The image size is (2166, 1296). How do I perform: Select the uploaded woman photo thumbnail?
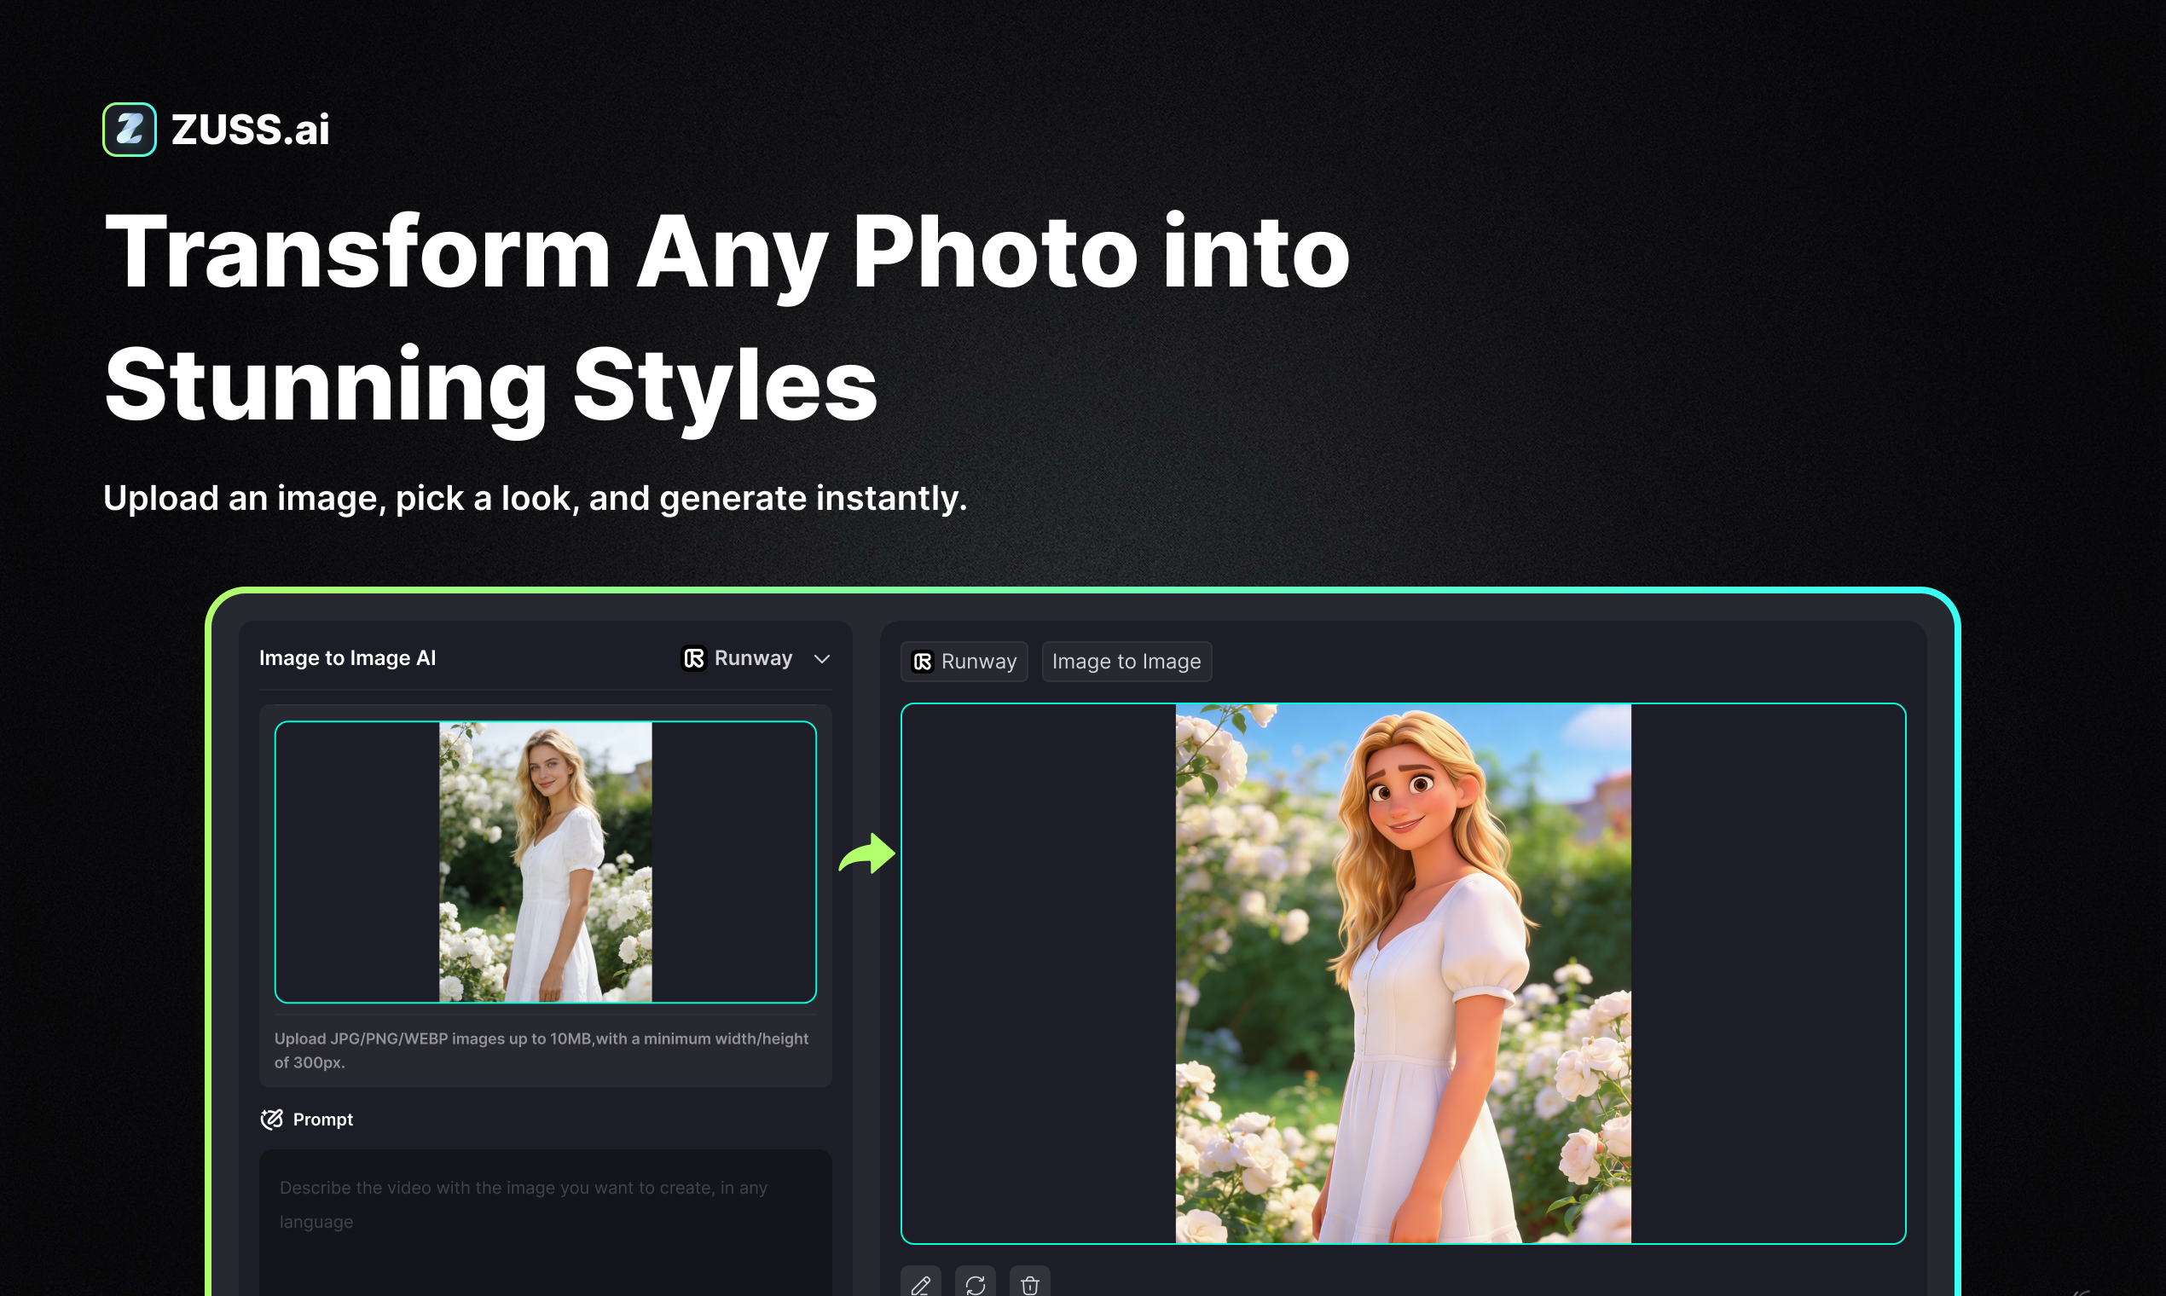point(544,860)
